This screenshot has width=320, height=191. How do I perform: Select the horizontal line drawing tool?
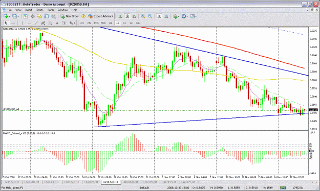[x=29, y=23]
